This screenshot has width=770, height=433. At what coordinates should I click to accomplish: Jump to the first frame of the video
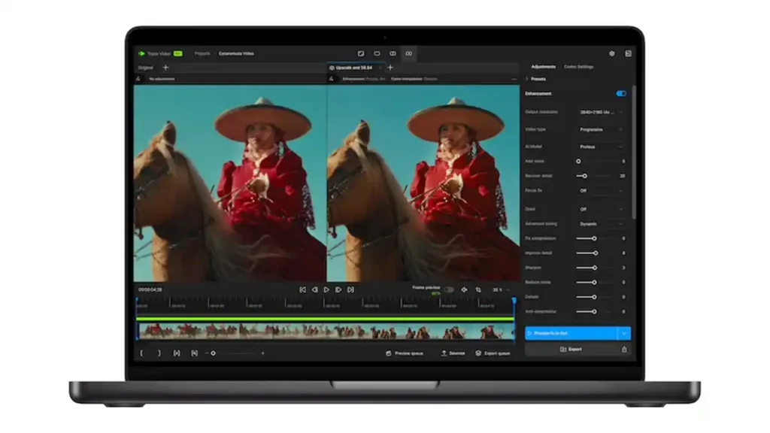click(302, 289)
